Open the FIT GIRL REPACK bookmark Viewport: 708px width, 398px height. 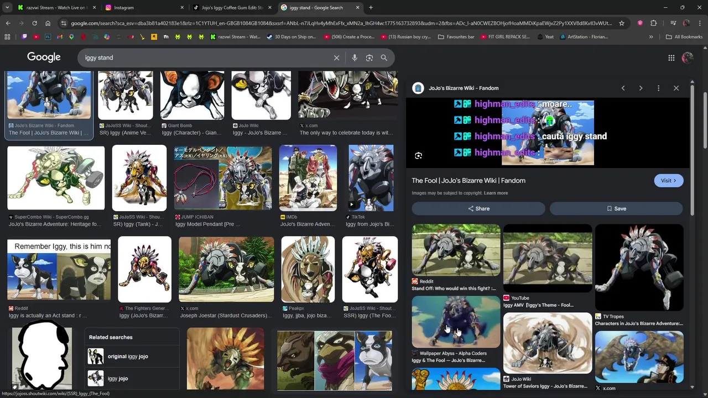click(506, 36)
